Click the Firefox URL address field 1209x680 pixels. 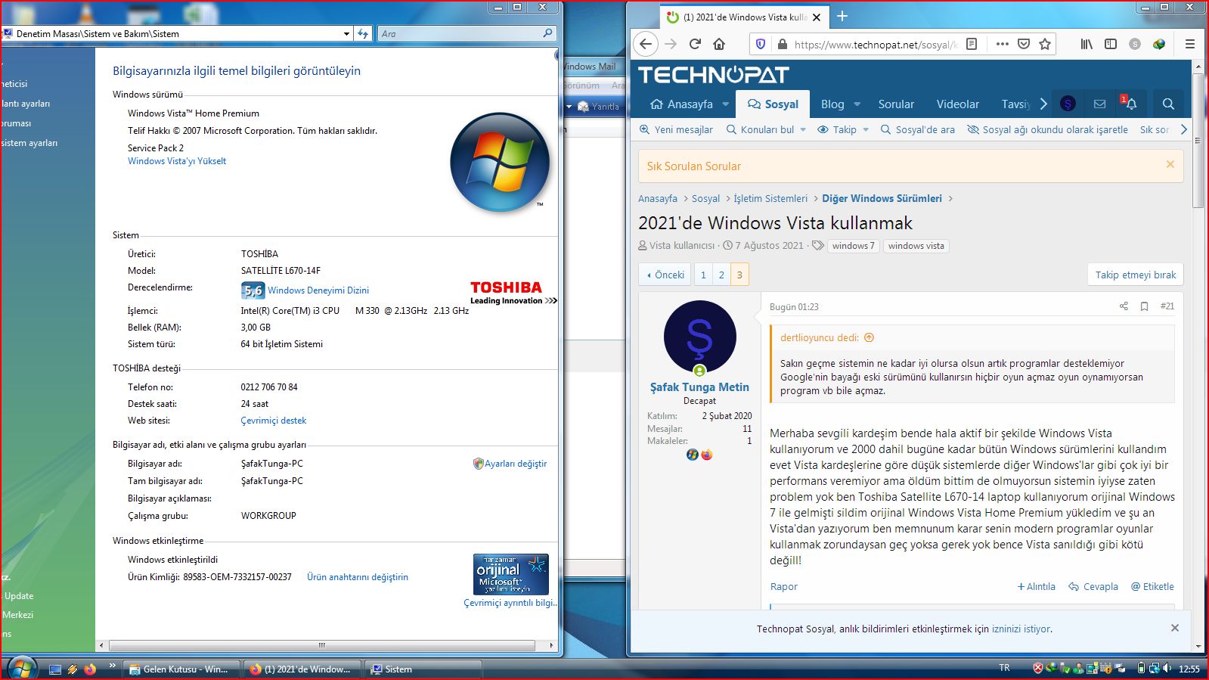click(876, 44)
